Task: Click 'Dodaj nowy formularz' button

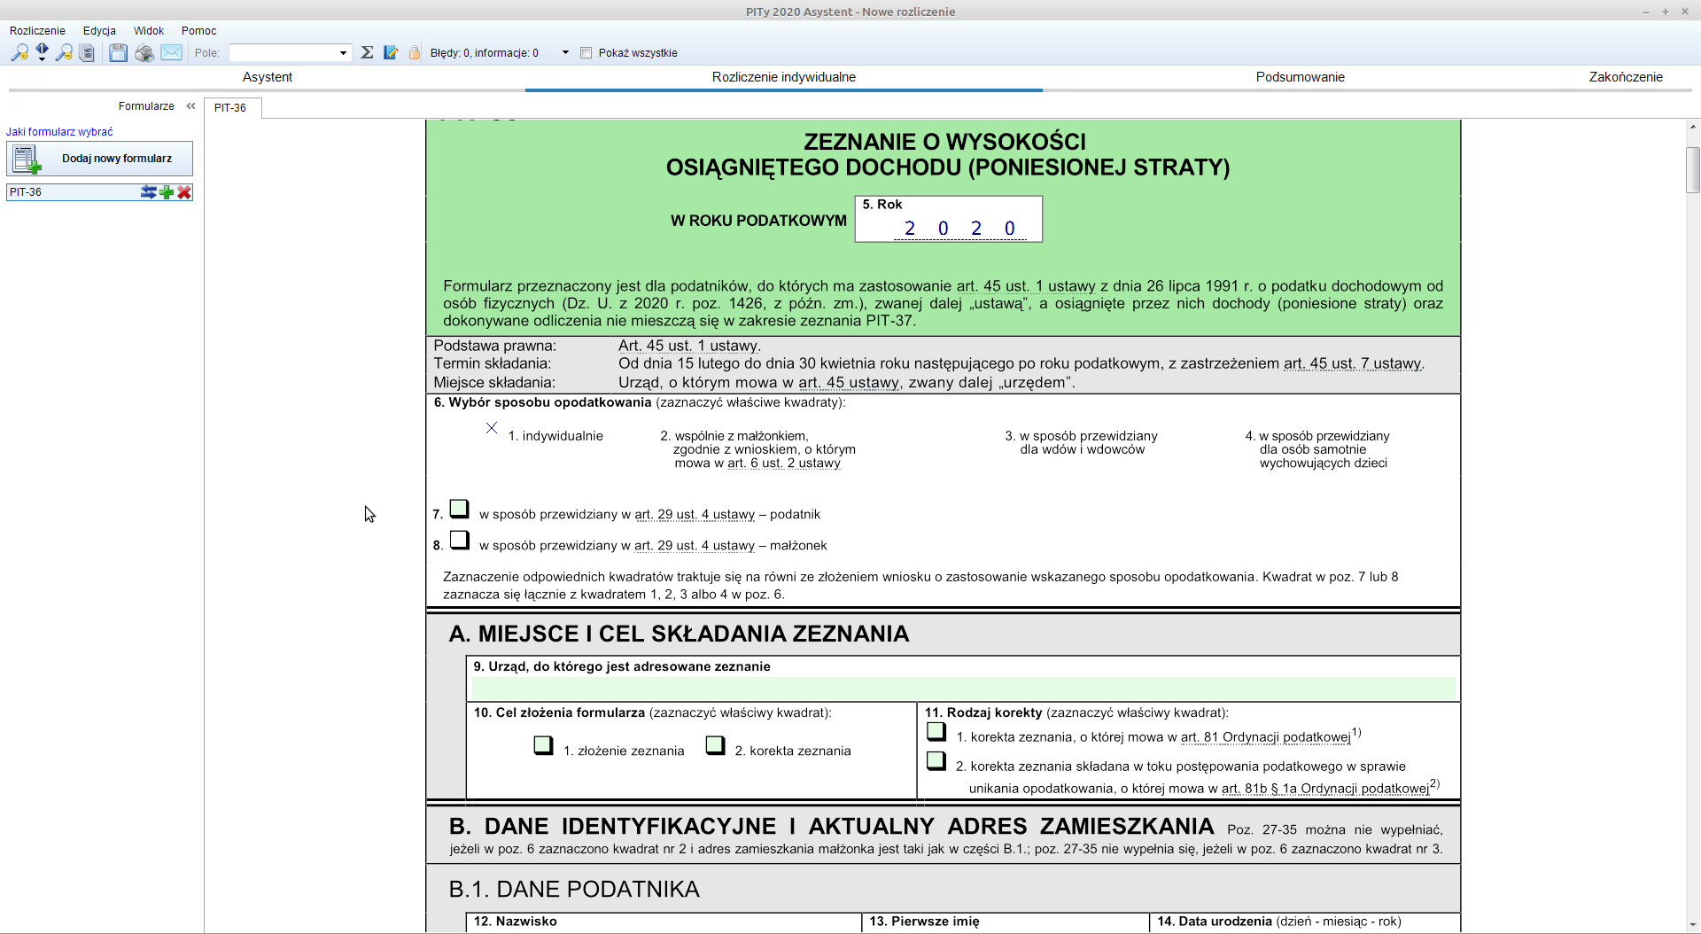Action: pos(99,159)
